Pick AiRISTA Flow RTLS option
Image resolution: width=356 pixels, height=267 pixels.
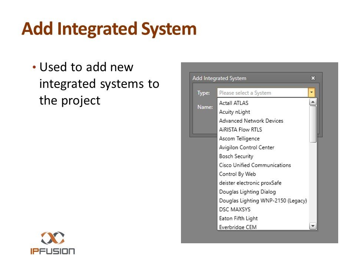point(263,130)
